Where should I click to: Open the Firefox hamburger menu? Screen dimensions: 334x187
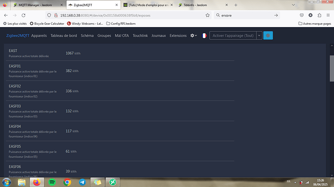click(328, 15)
